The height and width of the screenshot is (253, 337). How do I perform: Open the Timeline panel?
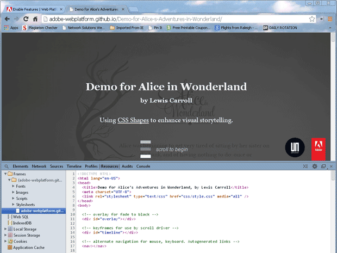74,166
